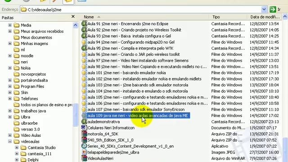Select the versao 3.0 folder
Screen dimensions: 288x162
[30, 129]
